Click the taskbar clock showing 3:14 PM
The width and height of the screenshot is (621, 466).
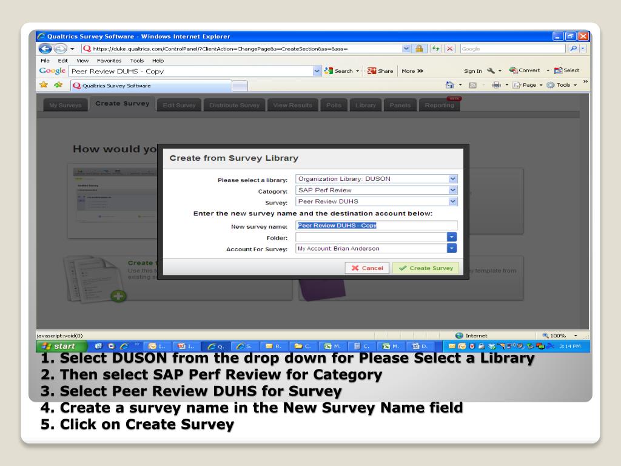click(570, 346)
